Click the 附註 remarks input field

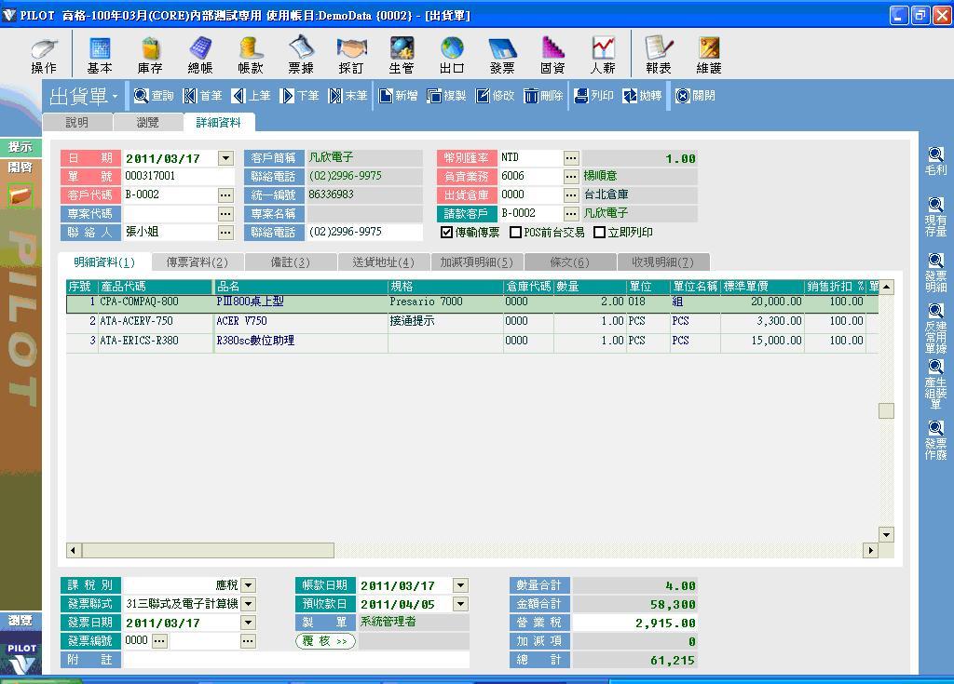pos(295,660)
